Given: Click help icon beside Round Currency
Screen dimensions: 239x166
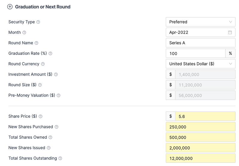Looking at the screenshot, I should click(x=43, y=64).
